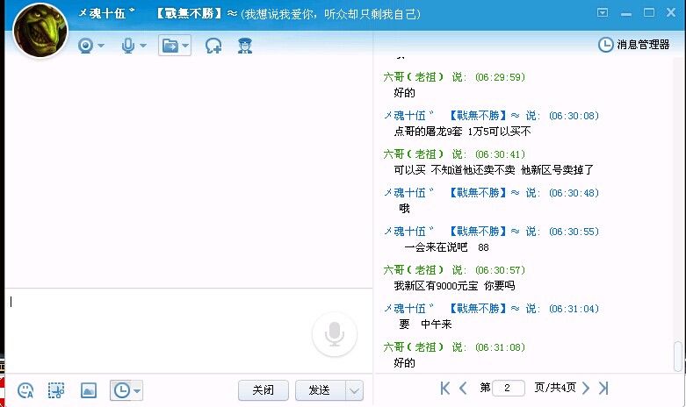Viewport: 686px width, 407px height.
Task: Click the page number input field
Action: pos(509,388)
